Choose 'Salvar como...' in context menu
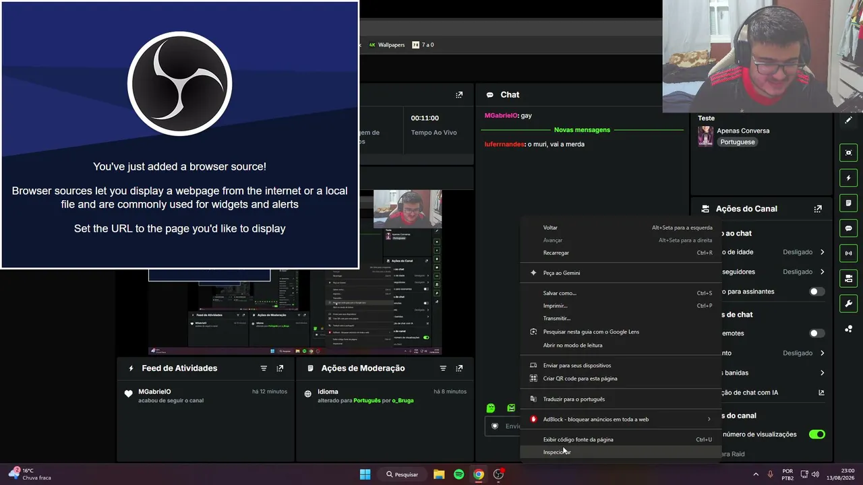863x485 pixels. [x=620, y=293]
